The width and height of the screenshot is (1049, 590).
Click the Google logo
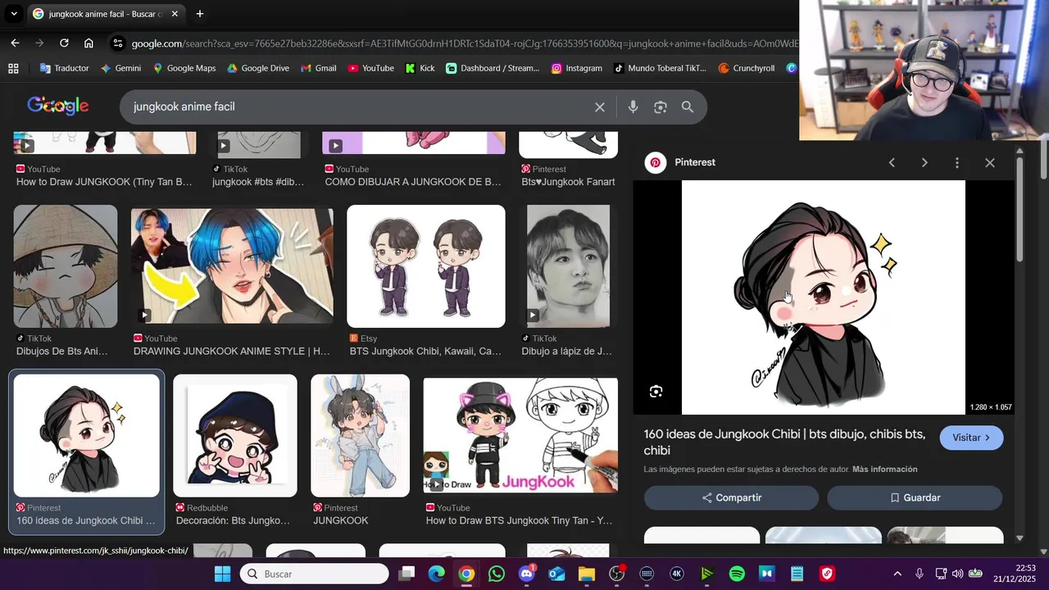point(57,106)
